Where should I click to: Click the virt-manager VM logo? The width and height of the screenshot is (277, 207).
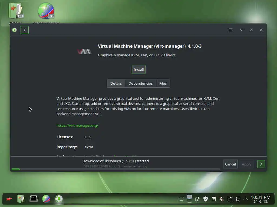[84, 51]
